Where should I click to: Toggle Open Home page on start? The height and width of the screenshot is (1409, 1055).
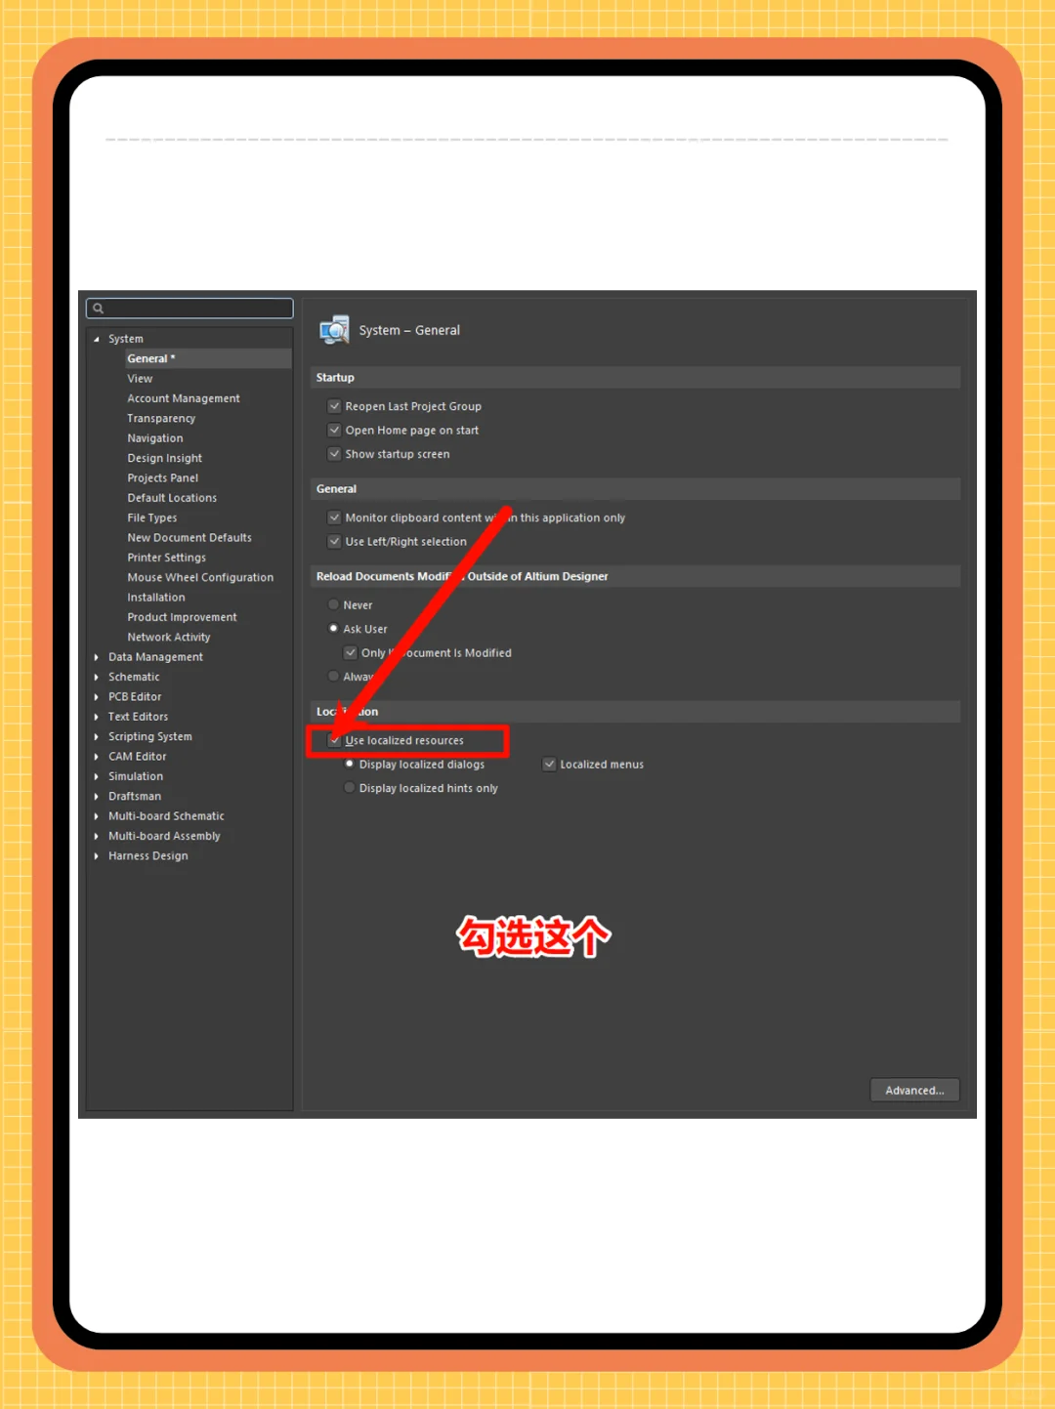pyautogui.click(x=334, y=431)
